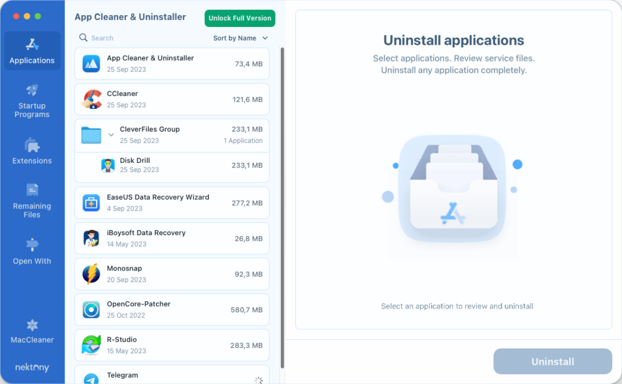Click the OpenCore-Patcher app icon

pyautogui.click(x=91, y=309)
